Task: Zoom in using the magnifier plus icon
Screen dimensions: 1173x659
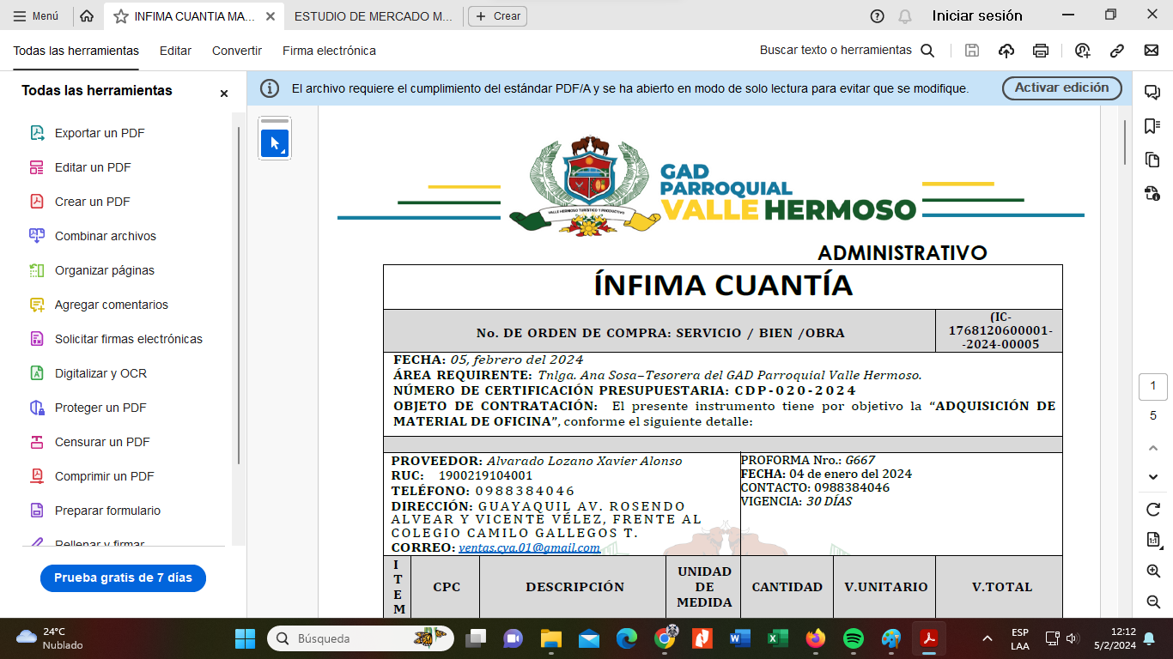Action: pyautogui.click(x=1153, y=571)
